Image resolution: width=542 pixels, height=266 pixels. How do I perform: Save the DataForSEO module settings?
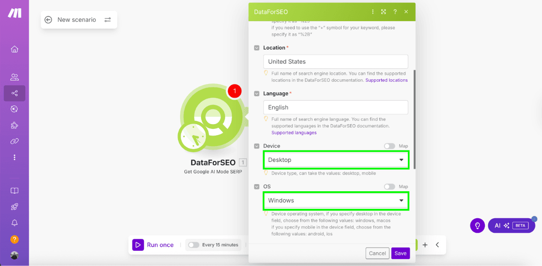click(400, 253)
